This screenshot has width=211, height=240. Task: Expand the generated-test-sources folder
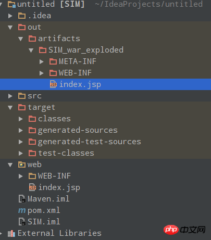coord(21,142)
